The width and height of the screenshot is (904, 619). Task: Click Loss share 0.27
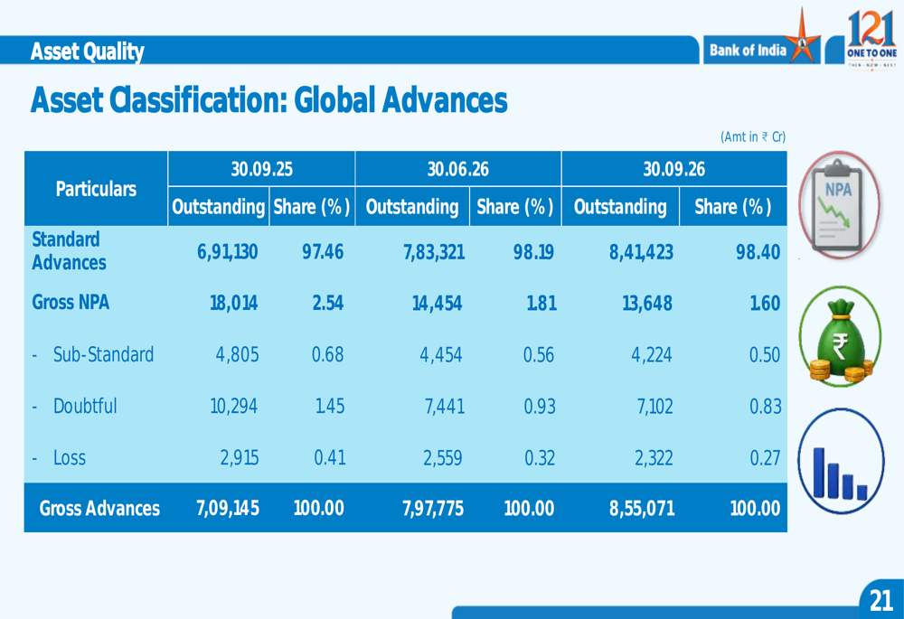[765, 458]
